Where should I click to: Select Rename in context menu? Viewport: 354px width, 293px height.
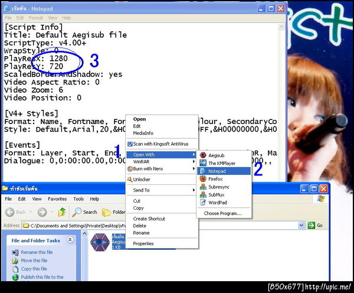pos(162,233)
